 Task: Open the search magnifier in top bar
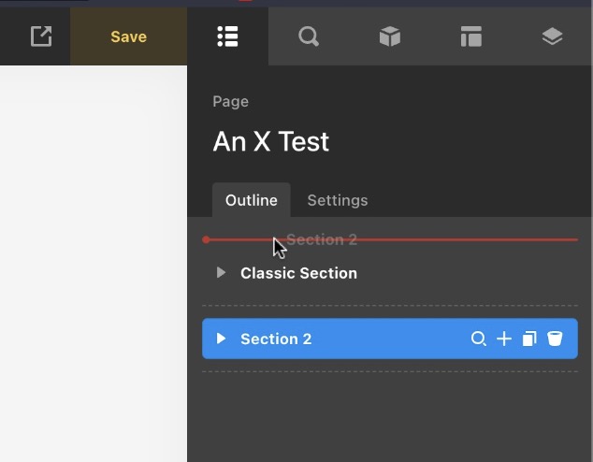(309, 36)
